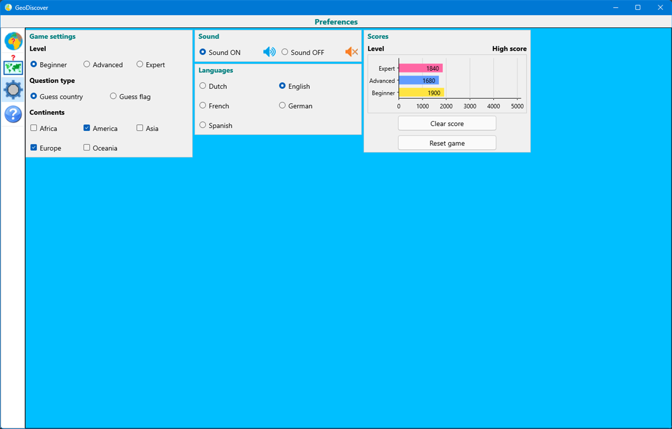The height and width of the screenshot is (429, 672).
Task: Click the yellow Beginner bar in the chart
Action: pos(421,93)
